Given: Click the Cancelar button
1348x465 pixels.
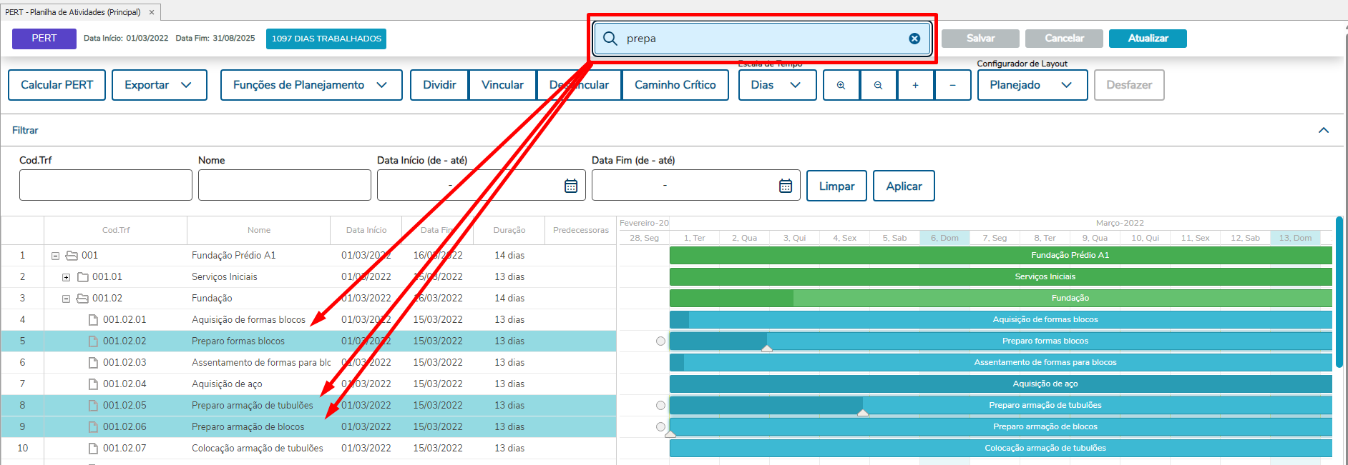Looking at the screenshot, I should pos(1064,39).
